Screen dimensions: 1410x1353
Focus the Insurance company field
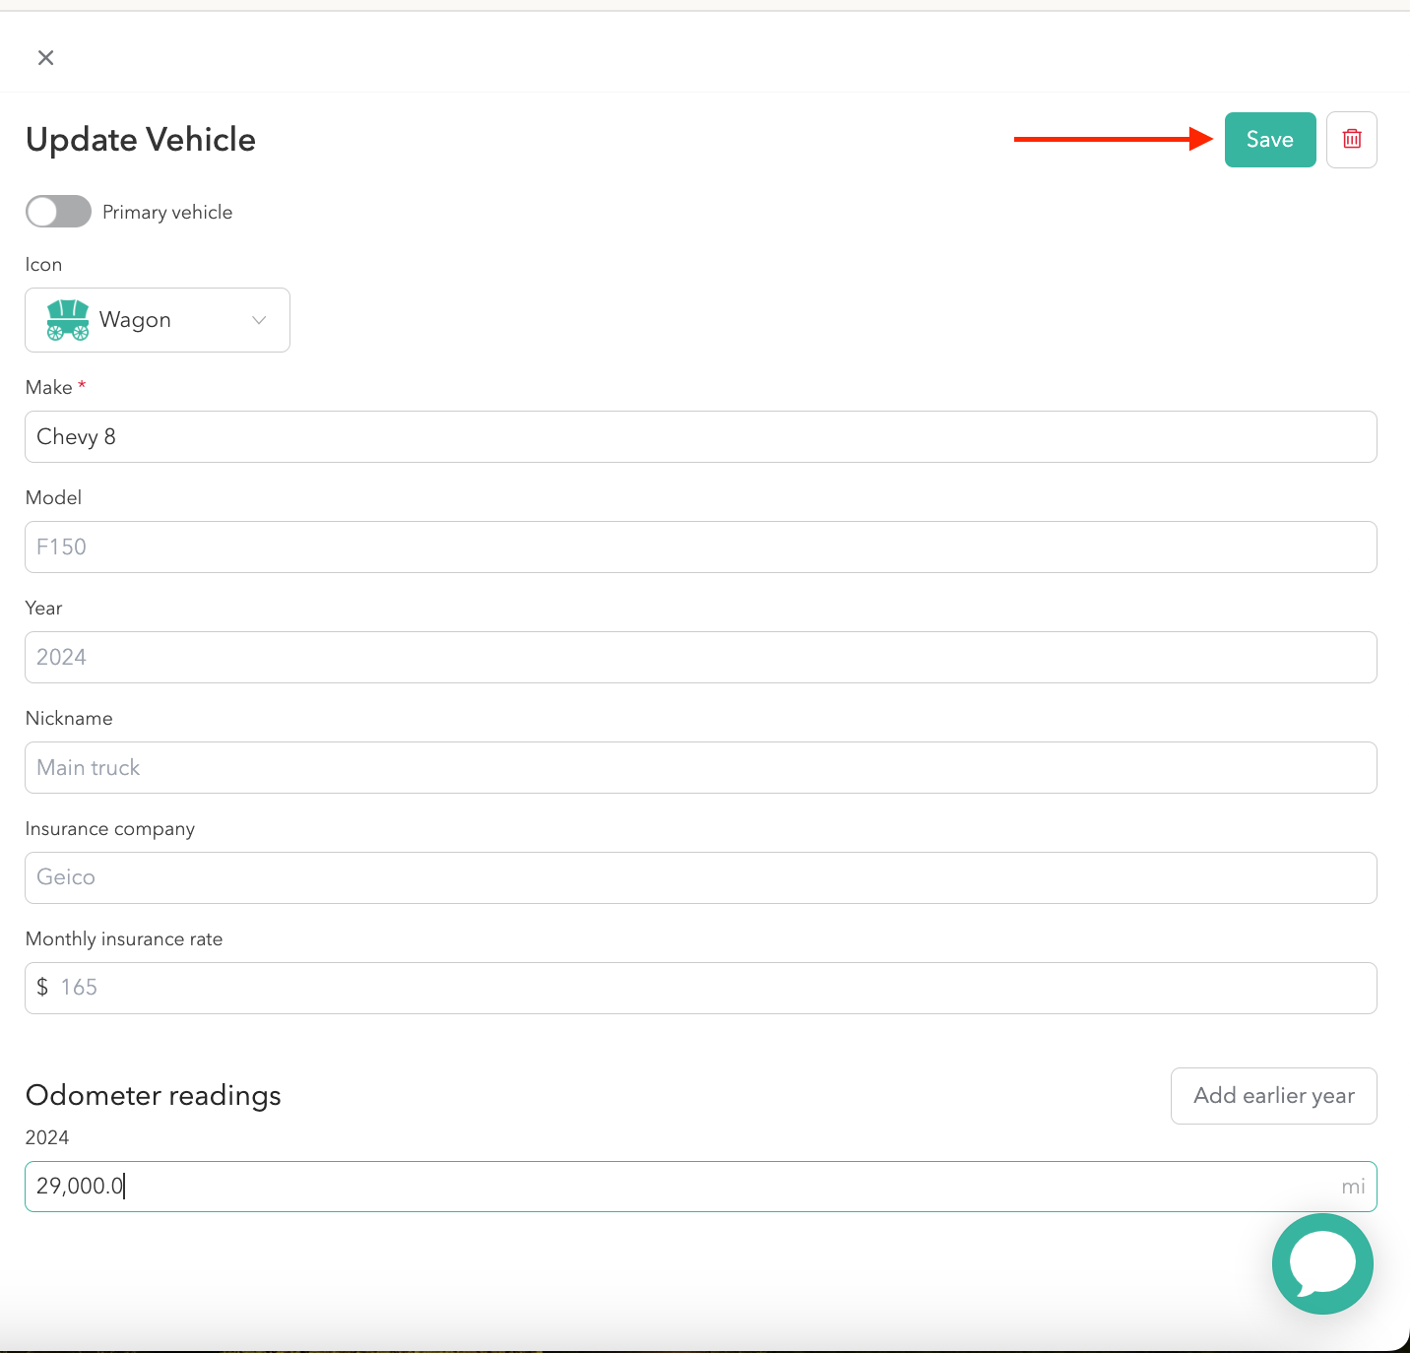(x=700, y=878)
